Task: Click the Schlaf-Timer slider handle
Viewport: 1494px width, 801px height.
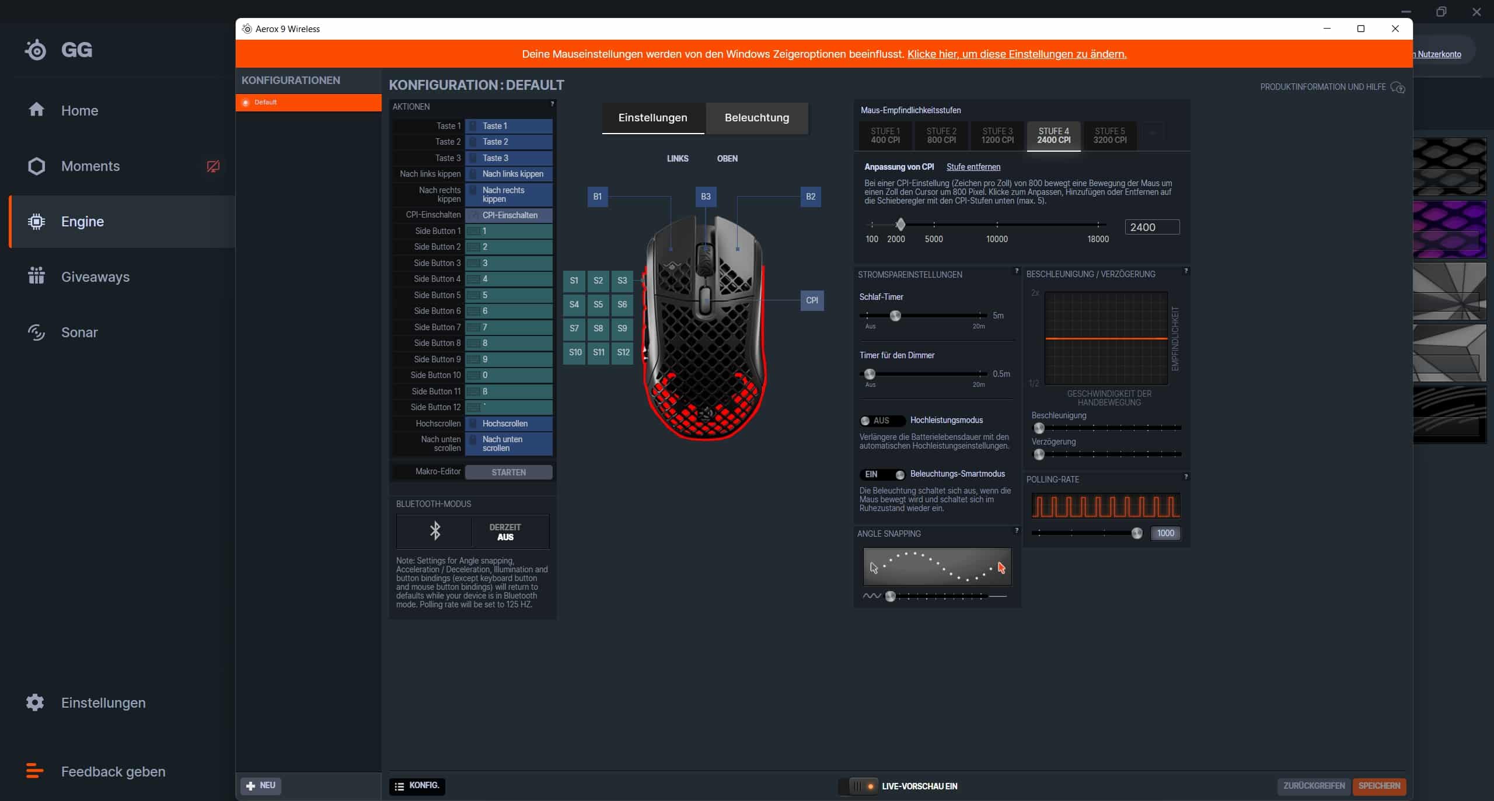Action: (895, 316)
